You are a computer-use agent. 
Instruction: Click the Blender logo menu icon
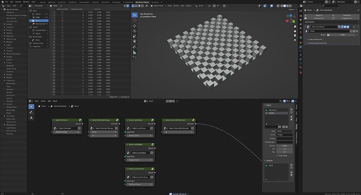click(x=3, y=2)
